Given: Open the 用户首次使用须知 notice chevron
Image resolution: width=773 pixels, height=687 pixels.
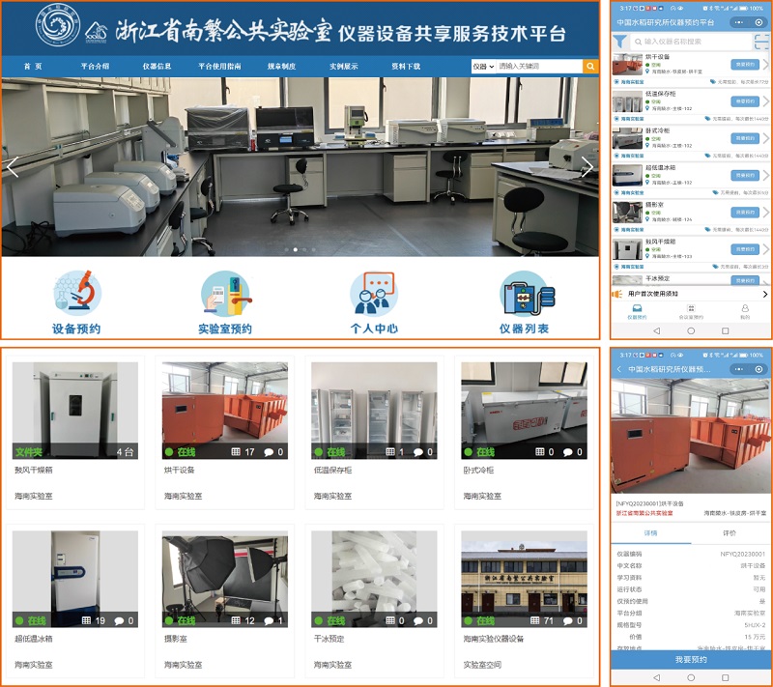Looking at the screenshot, I should point(765,294).
